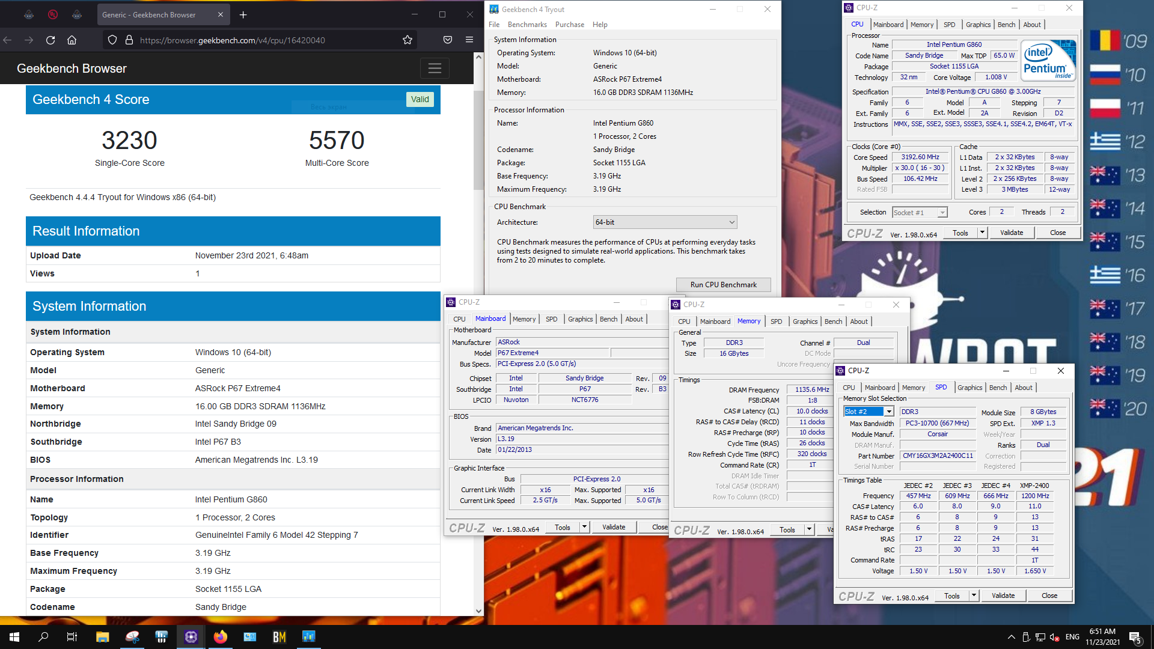Viewport: 1154px width, 649px height.
Task: Open the File menu in Geekbench 4 Tryout
Action: point(494,25)
